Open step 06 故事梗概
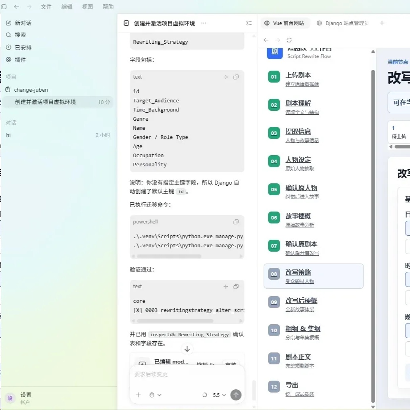The image size is (410, 410). coord(314,220)
